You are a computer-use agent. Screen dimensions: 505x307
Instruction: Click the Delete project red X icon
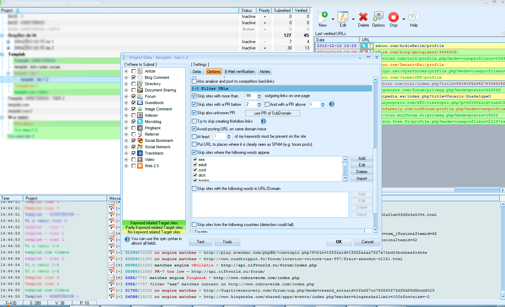[363, 17]
